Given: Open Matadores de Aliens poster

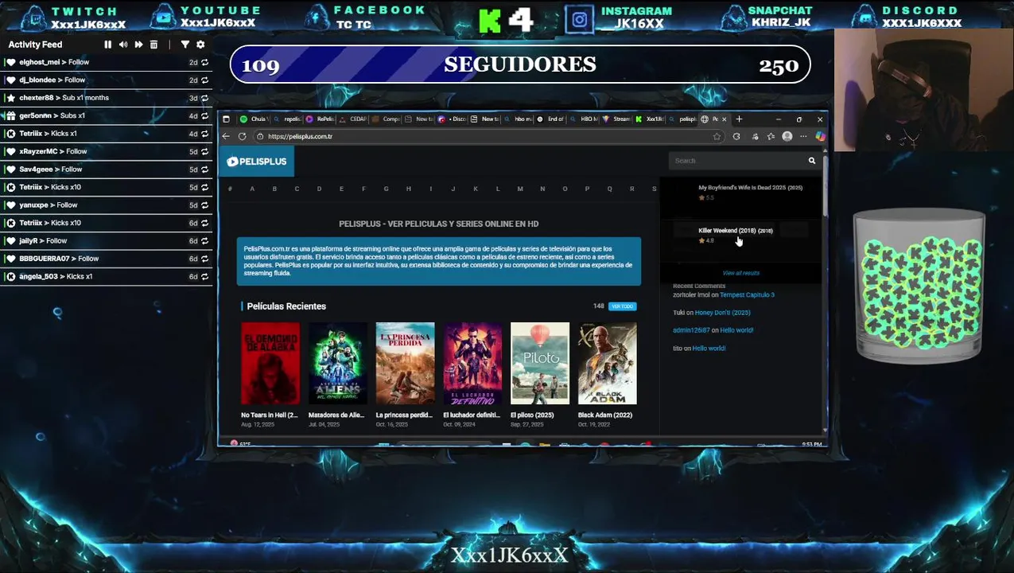Looking at the screenshot, I should [x=338, y=364].
